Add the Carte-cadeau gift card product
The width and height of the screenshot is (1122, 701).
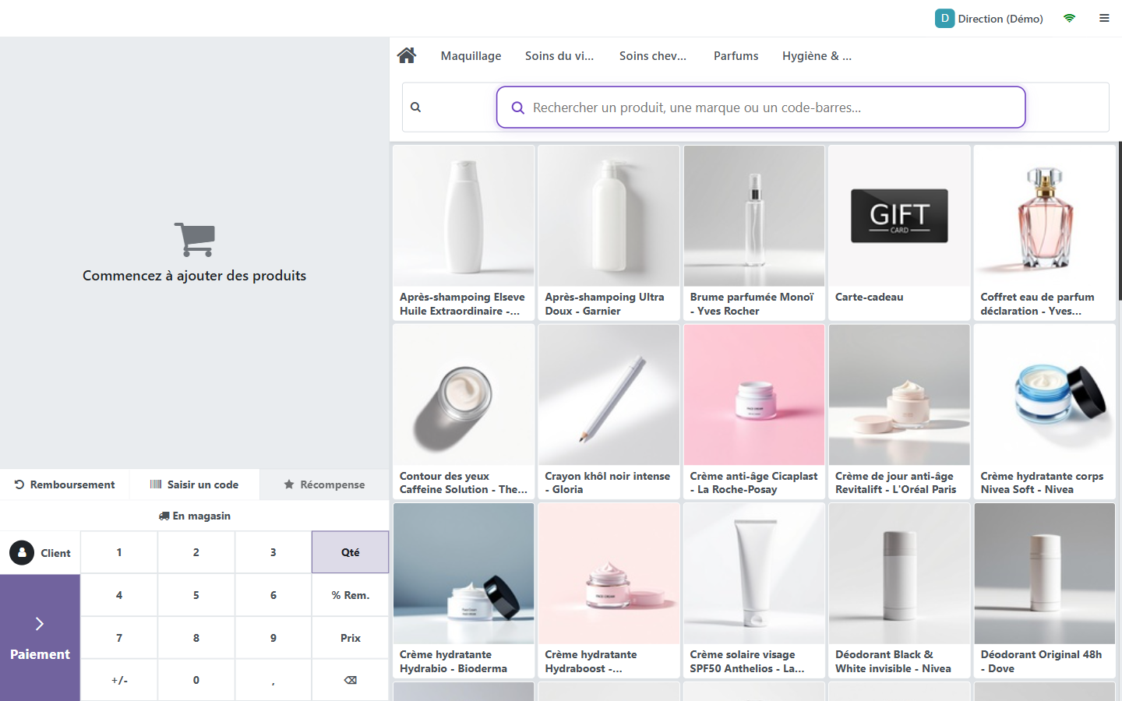point(899,233)
